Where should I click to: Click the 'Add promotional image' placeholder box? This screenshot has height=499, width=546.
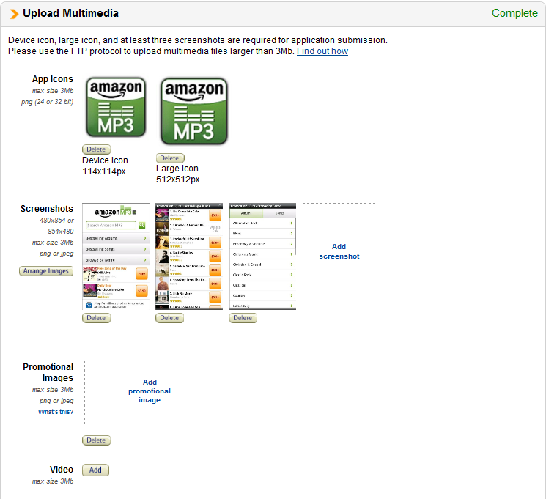click(150, 391)
